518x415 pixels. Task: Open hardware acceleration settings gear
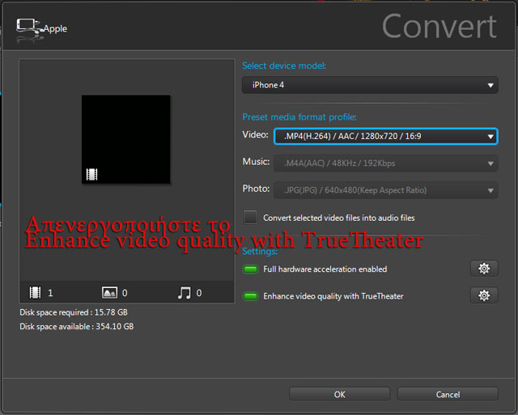coord(484,269)
